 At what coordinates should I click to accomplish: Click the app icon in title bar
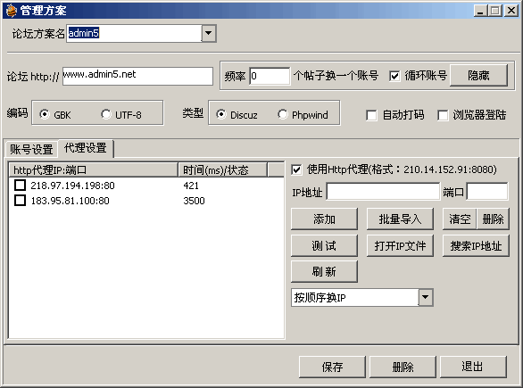tap(11, 11)
